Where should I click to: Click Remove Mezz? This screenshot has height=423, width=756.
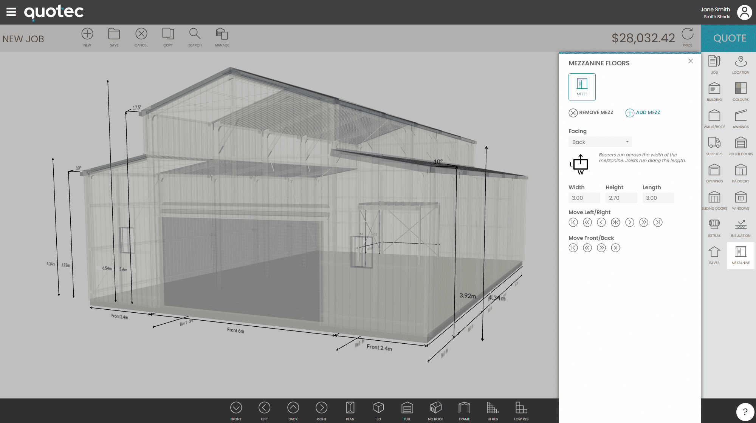591,112
